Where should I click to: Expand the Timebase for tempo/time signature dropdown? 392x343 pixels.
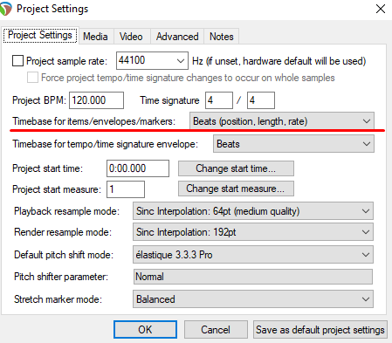(x=293, y=144)
